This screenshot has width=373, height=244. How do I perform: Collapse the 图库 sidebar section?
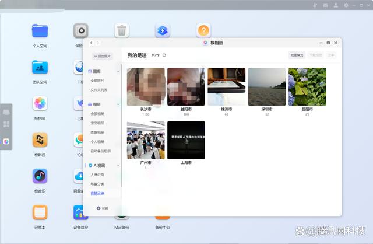pyautogui.click(x=118, y=71)
